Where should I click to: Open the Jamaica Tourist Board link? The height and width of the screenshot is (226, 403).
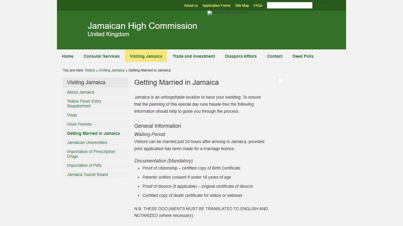tap(87, 175)
